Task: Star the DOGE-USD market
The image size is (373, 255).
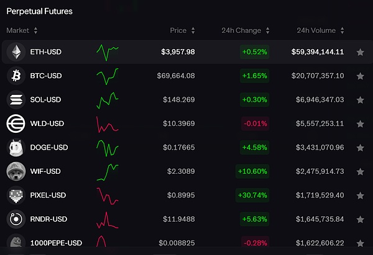Action: coord(360,148)
